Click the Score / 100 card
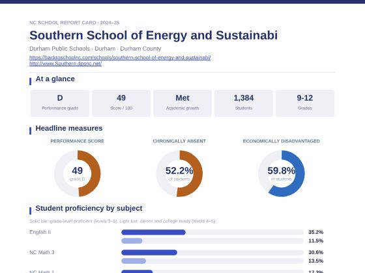Image resolution: width=365 pixels, height=273 pixels. tap(121, 103)
